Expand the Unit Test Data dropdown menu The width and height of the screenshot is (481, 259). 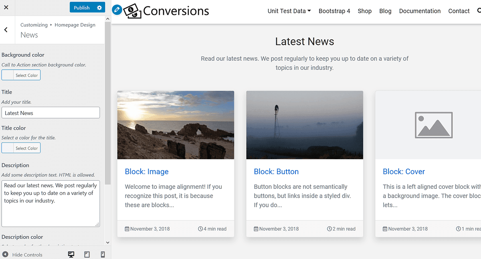click(x=289, y=11)
